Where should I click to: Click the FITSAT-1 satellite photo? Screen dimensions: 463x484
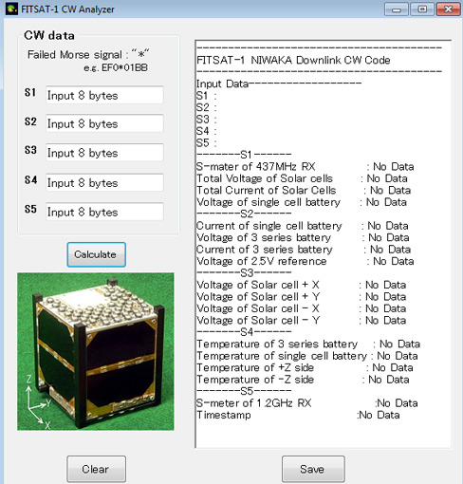click(96, 351)
